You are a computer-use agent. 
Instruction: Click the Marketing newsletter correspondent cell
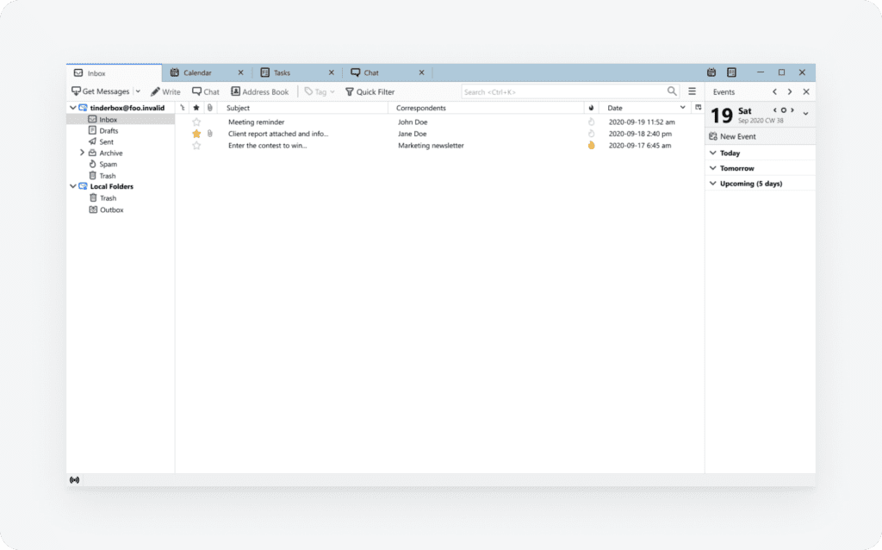(431, 145)
